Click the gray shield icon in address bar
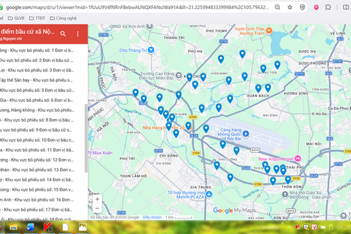Viewport: 351px width, 234px height. click(302, 7)
